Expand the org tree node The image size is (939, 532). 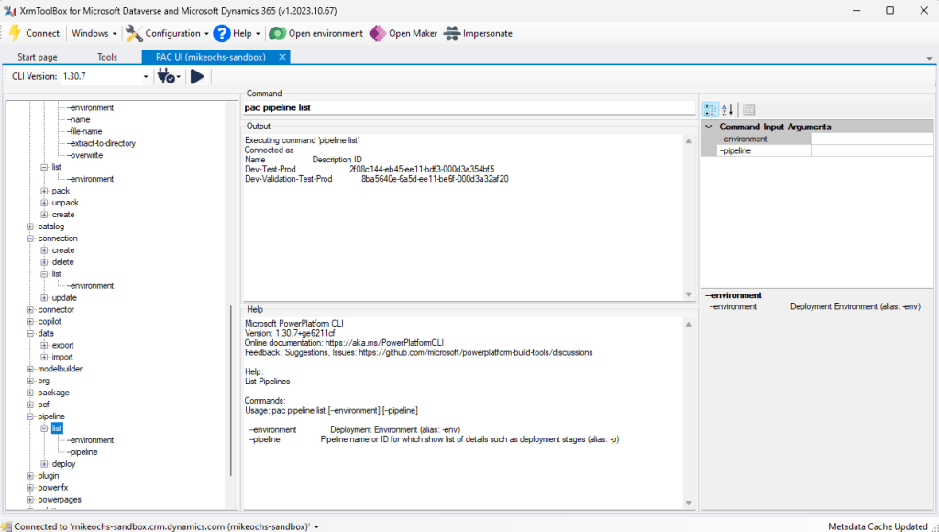point(30,381)
